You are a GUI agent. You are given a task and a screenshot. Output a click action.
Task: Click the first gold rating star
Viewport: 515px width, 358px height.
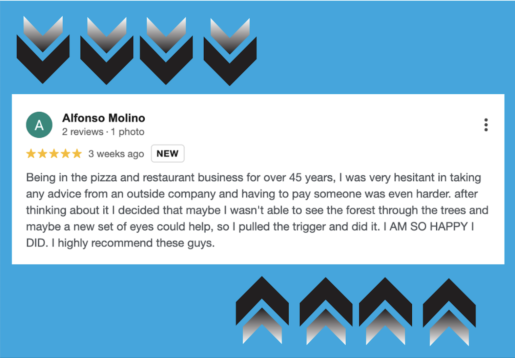tap(31, 153)
